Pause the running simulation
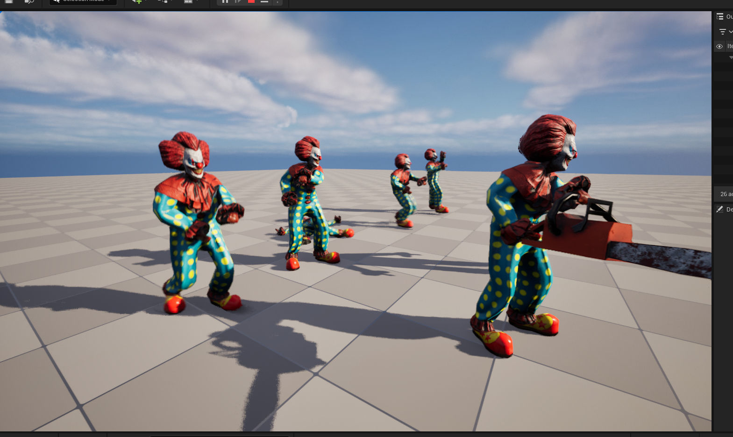733x437 pixels. pos(225,1)
